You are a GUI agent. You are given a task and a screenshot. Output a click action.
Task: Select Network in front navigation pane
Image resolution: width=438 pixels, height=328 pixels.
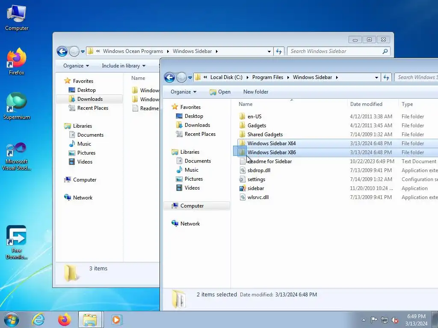[190, 224]
